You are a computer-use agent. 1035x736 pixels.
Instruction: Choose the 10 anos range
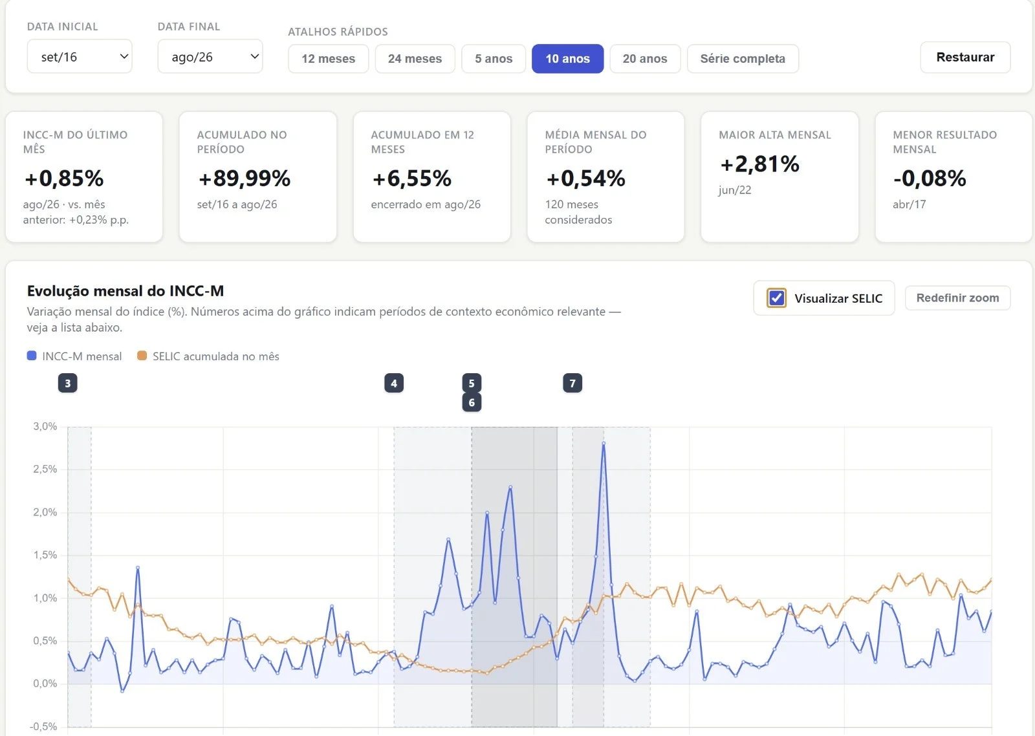568,59
